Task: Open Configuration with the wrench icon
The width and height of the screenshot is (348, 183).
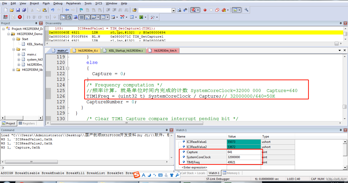Action: point(246,10)
